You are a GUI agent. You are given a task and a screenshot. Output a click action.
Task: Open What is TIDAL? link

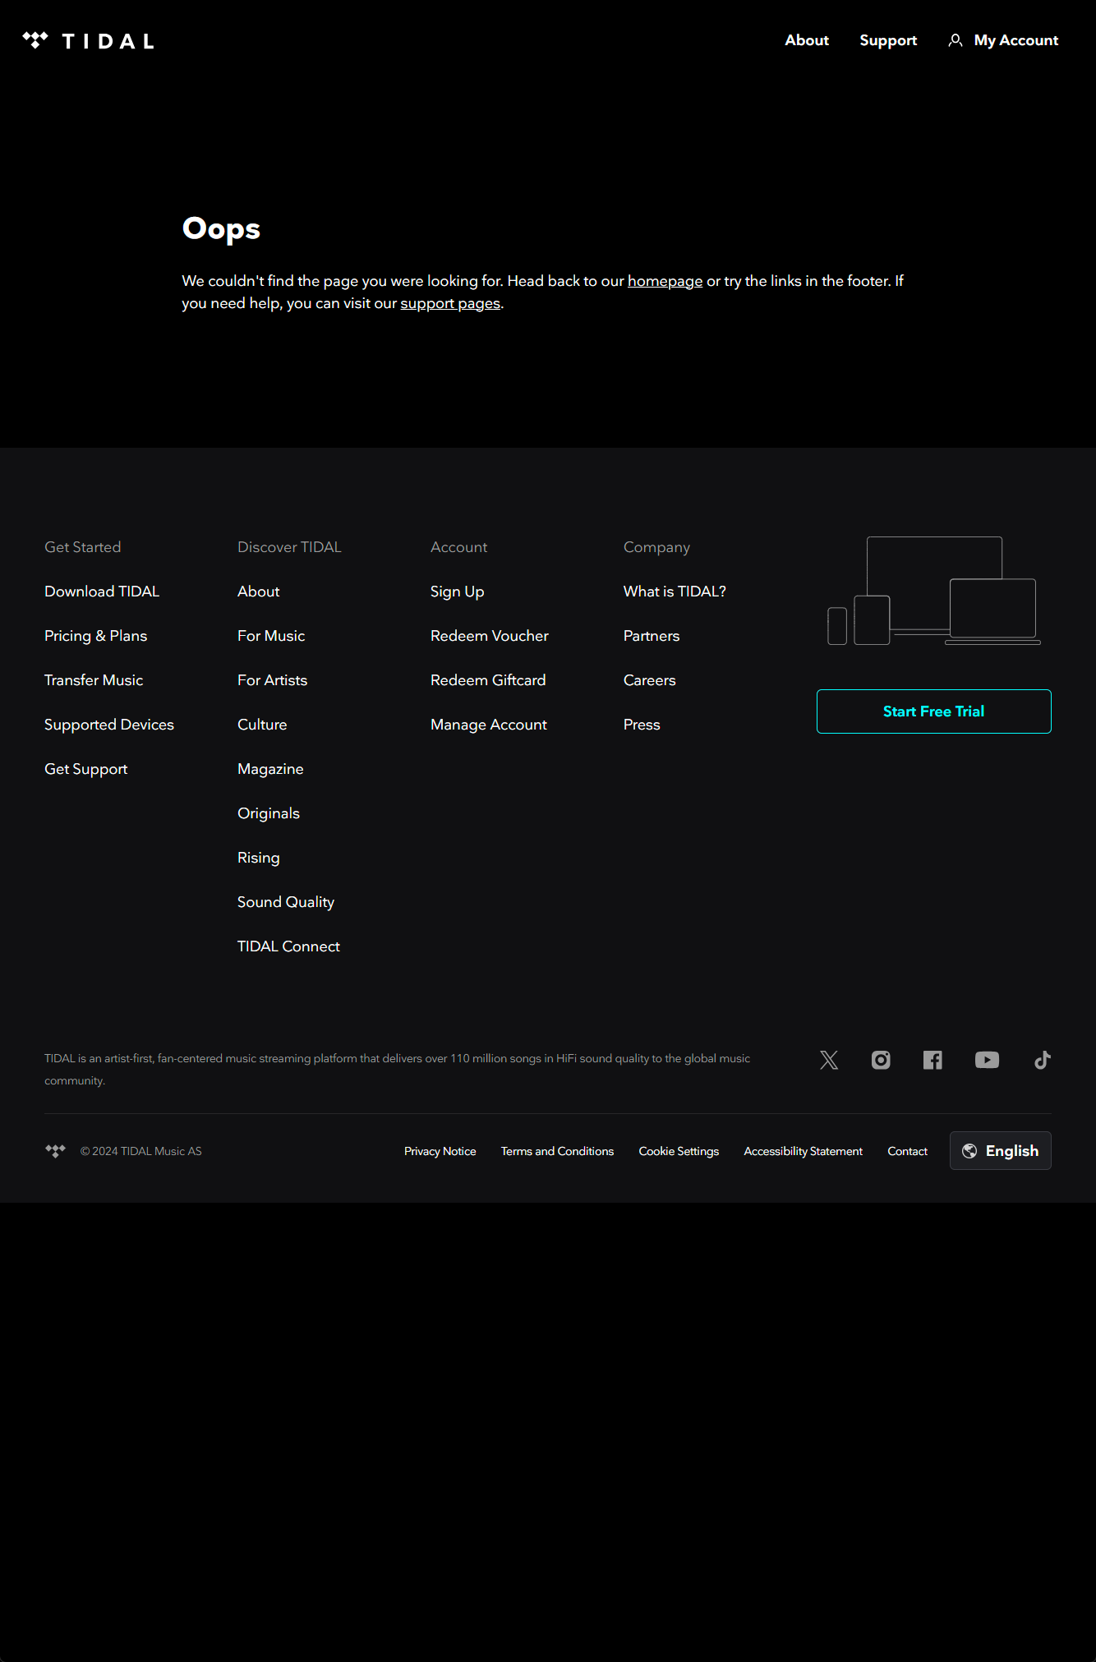pos(675,592)
